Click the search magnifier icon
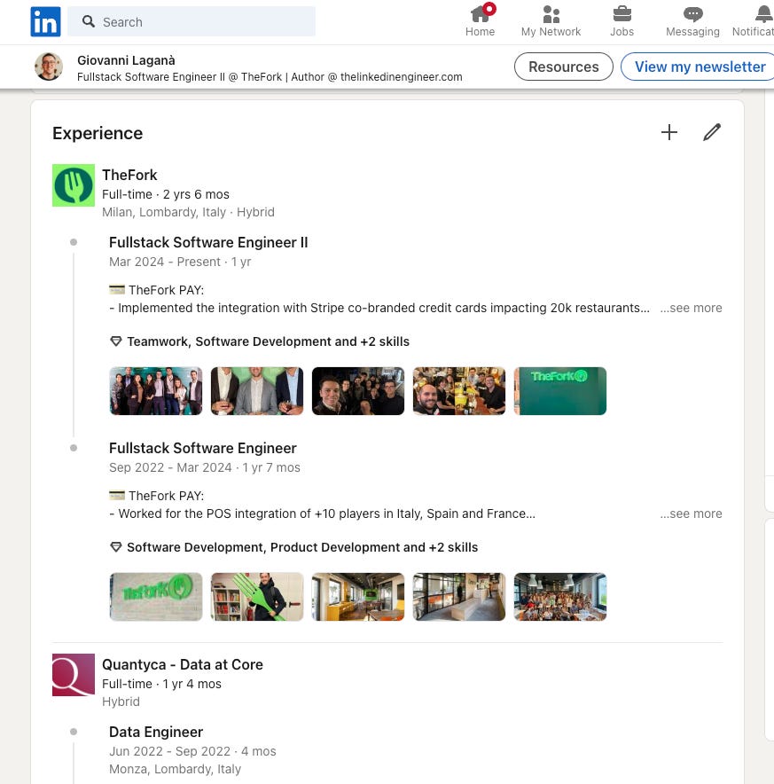Image resolution: width=774 pixels, height=784 pixels. click(x=89, y=21)
